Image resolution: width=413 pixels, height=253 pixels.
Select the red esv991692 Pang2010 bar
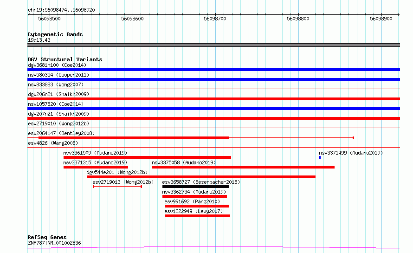pyautogui.click(x=197, y=206)
